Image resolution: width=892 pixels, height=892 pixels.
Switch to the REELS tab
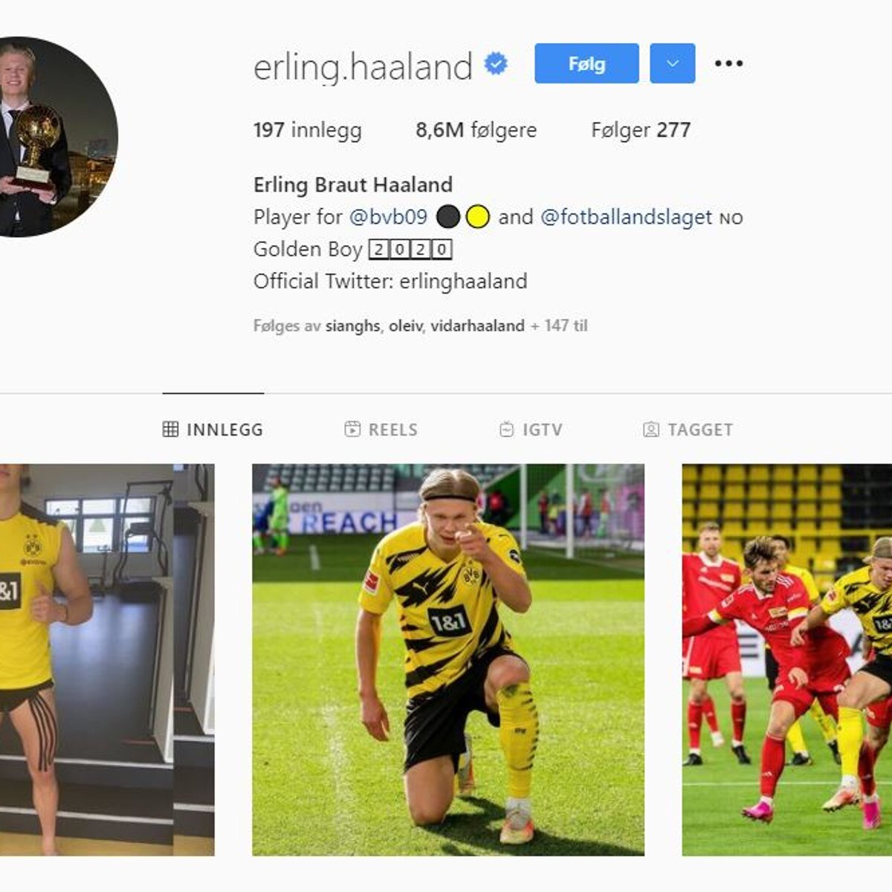click(381, 430)
